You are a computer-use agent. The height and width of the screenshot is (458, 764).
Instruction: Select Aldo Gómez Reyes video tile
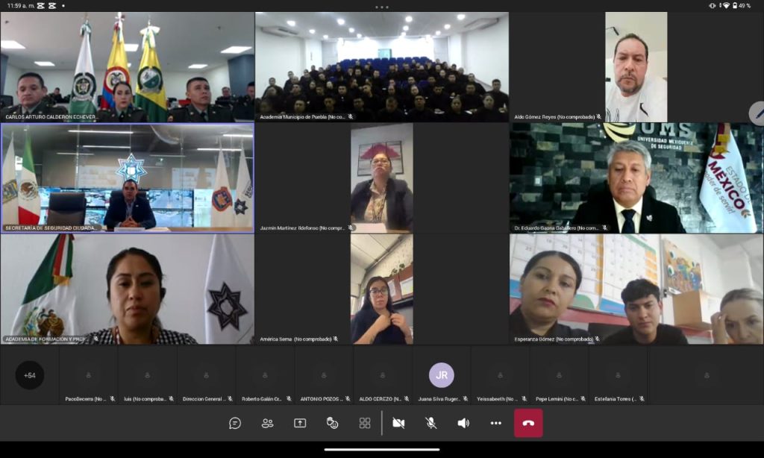pos(636,66)
